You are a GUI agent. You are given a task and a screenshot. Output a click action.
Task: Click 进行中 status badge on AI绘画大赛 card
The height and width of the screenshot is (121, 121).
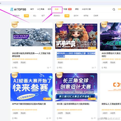pyautogui.click(x=47, y=99)
